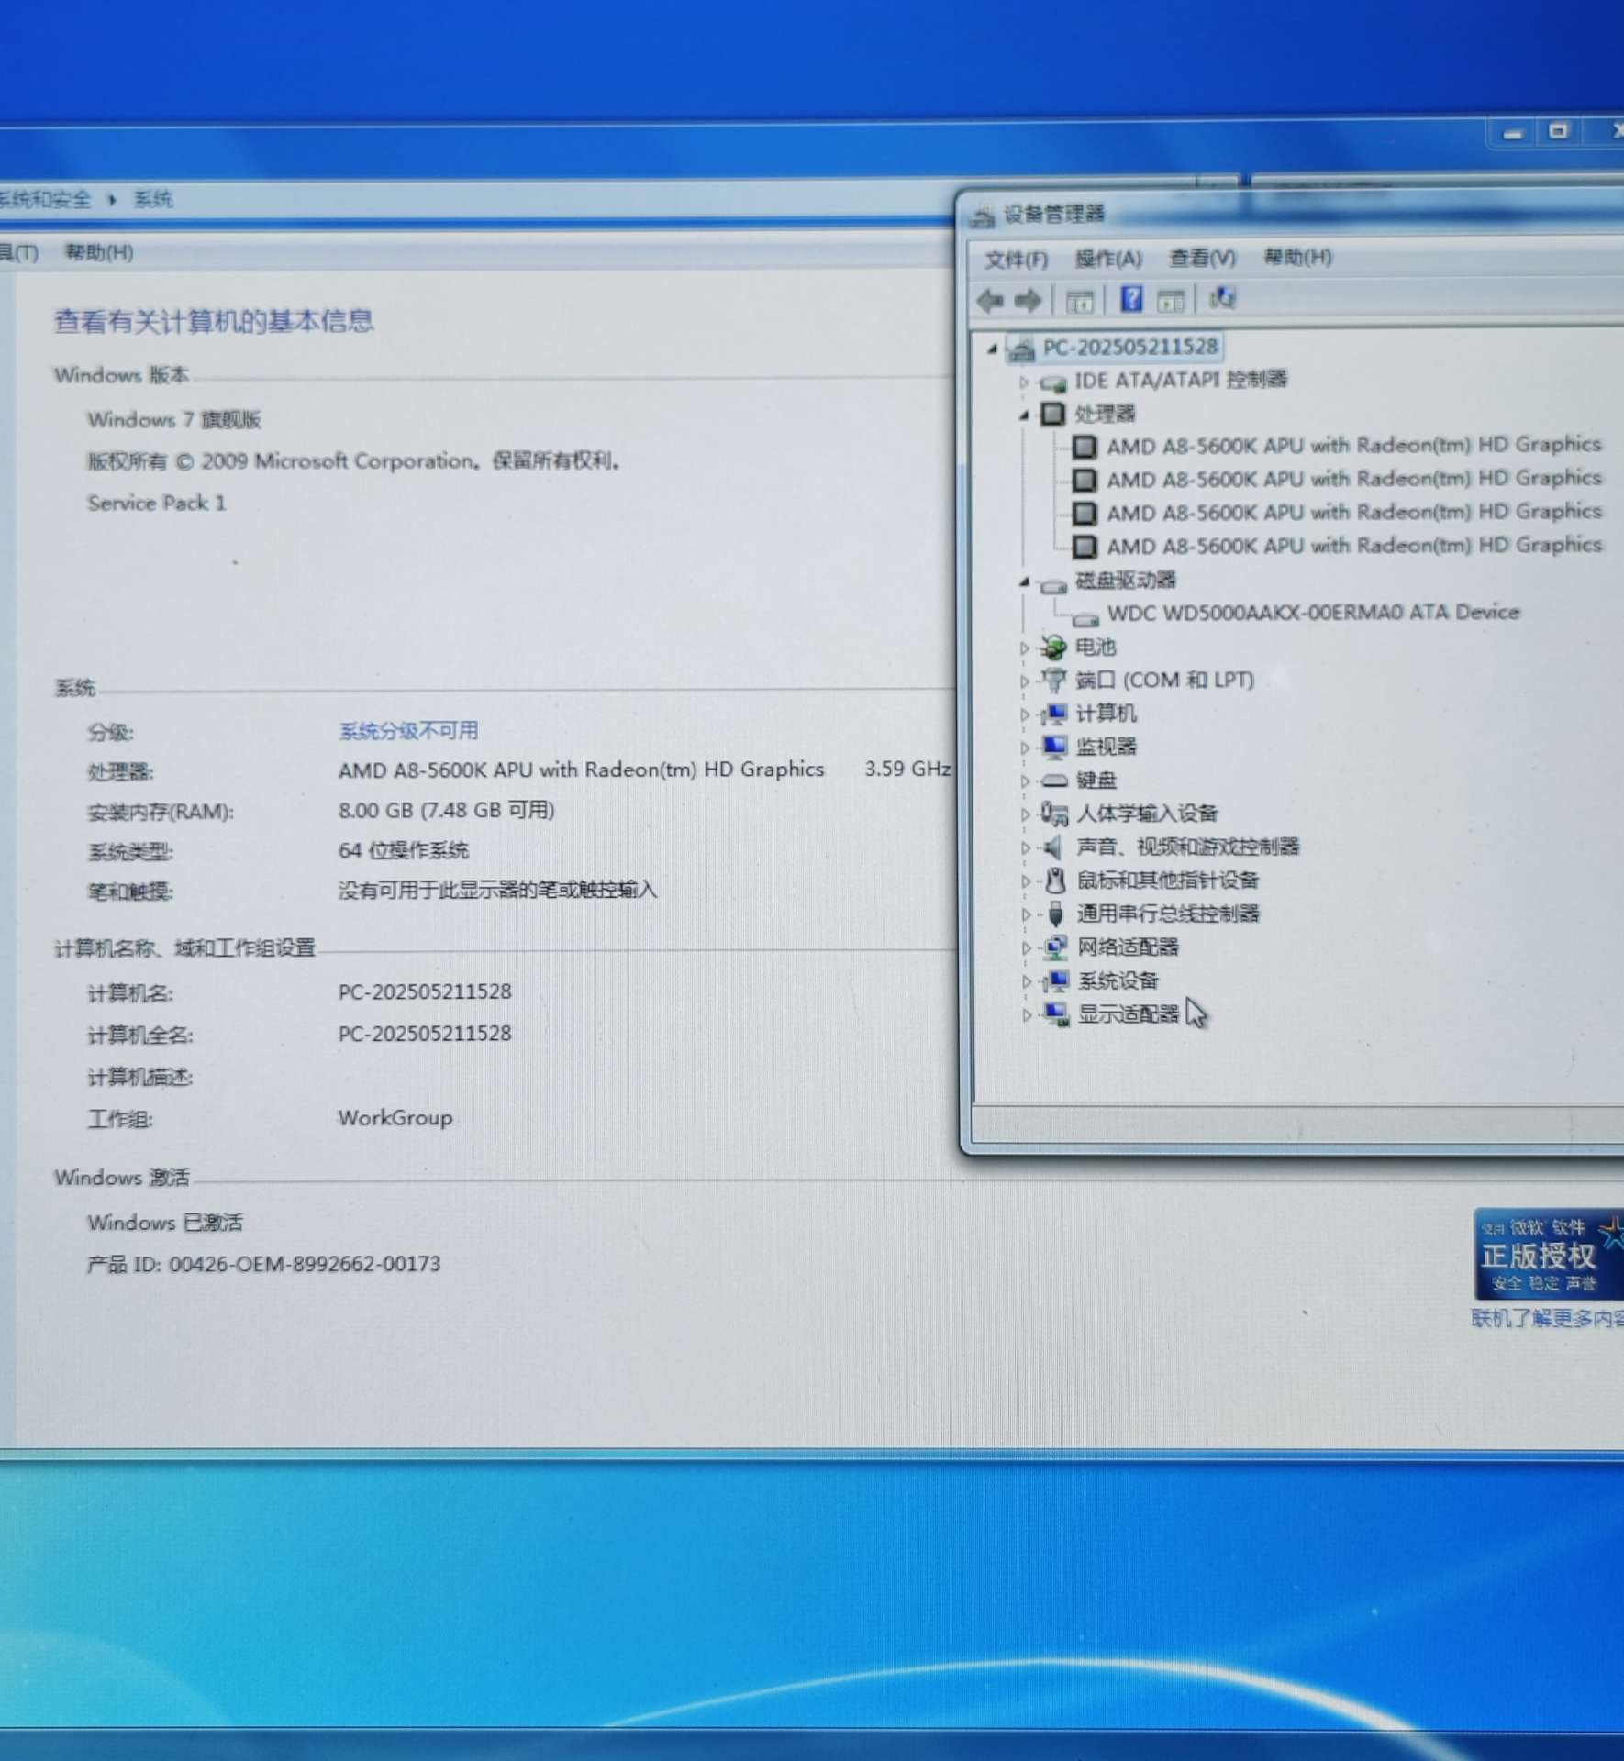Viewport: 1624px width, 1761px height.
Task: Maximize the System window
Action: pyautogui.click(x=1557, y=132)
